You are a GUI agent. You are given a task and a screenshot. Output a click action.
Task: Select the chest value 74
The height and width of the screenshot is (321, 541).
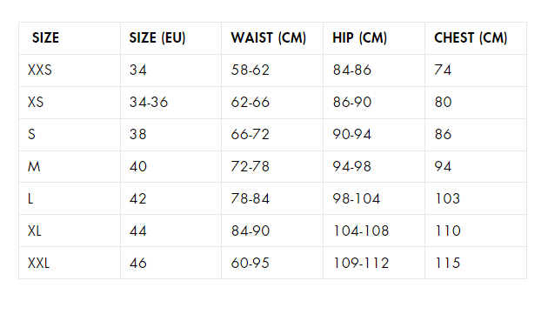click(443, 70)
